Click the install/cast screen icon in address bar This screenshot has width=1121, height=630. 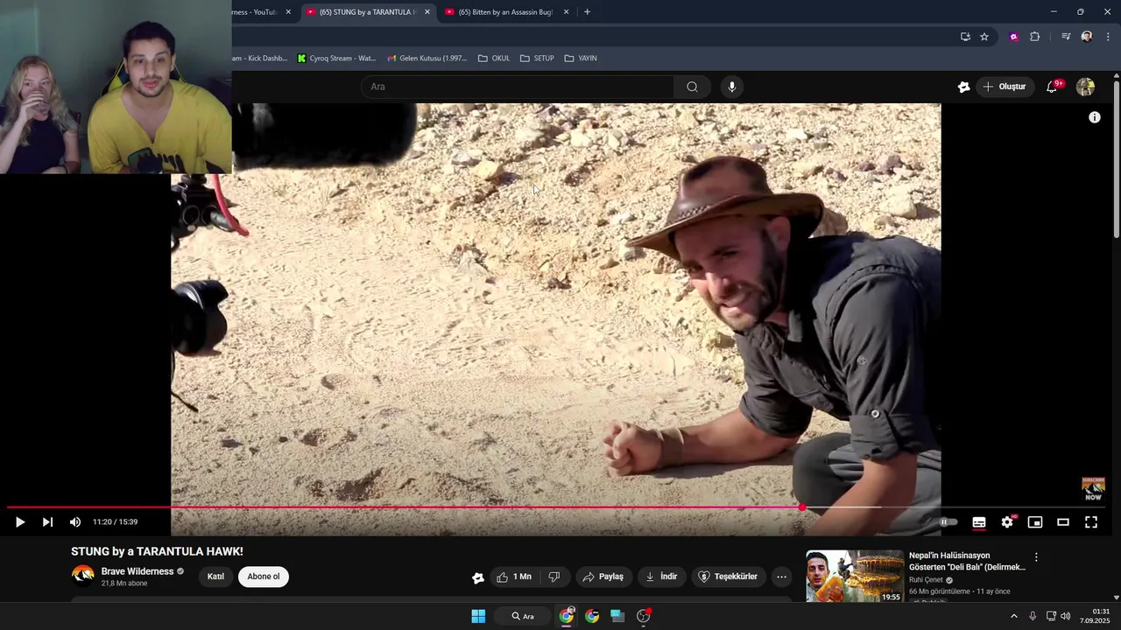click(965, 37)
